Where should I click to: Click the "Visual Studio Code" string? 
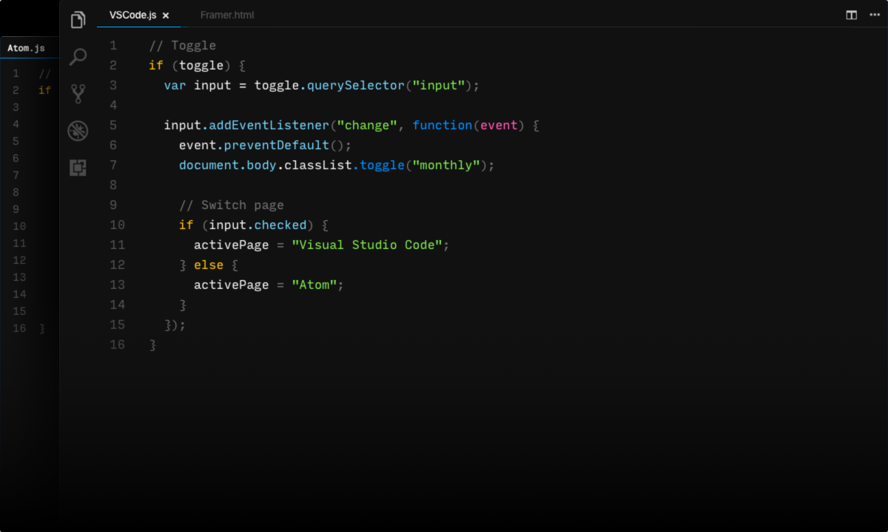click(367, 245)
